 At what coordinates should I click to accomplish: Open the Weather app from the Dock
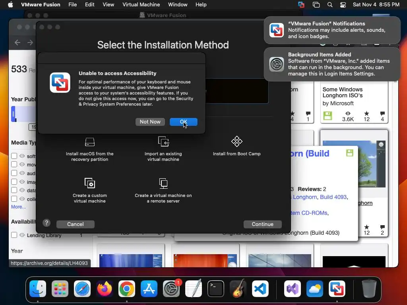coord(315,289)
